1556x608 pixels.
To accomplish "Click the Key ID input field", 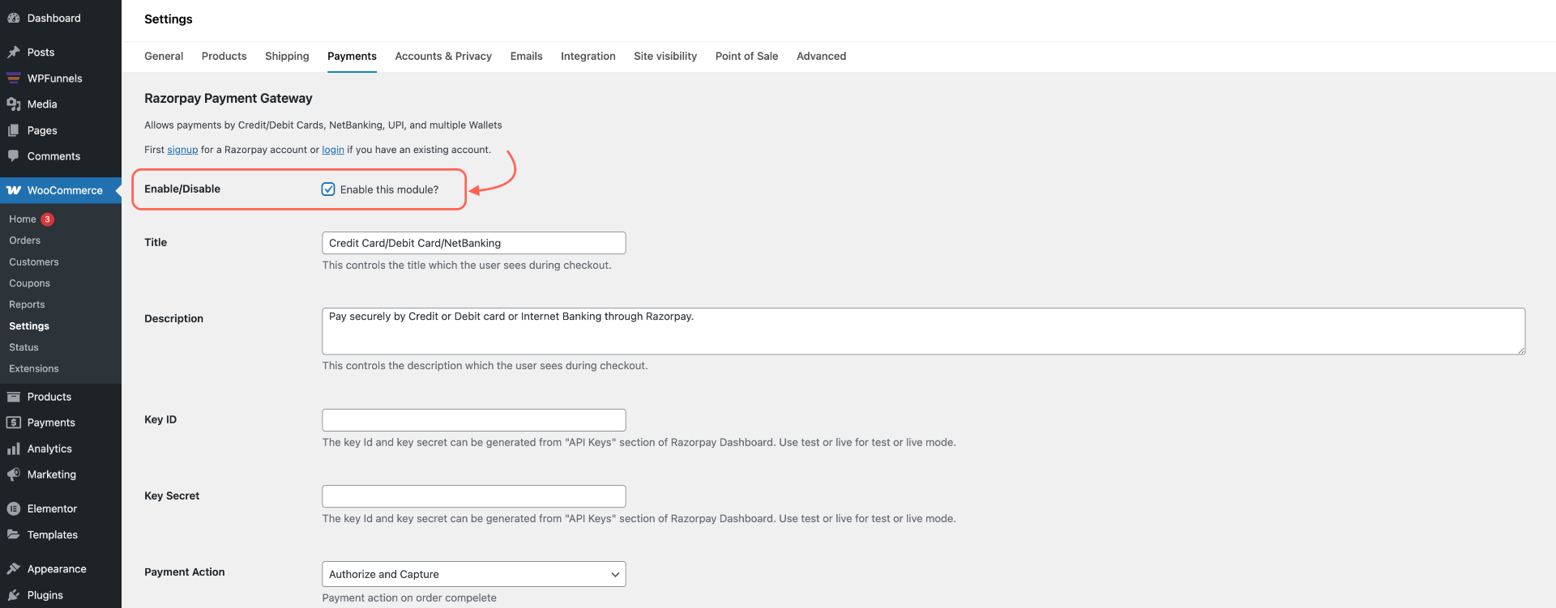I will (x=474, y=420).
